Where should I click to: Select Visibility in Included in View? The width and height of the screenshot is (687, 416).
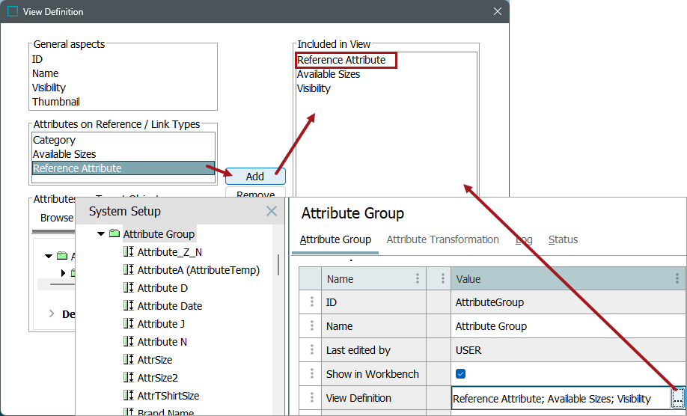click(x=314, y=88)
